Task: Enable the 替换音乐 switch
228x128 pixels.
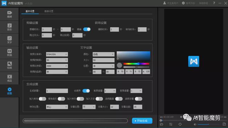Action: (x=61, y=99)
